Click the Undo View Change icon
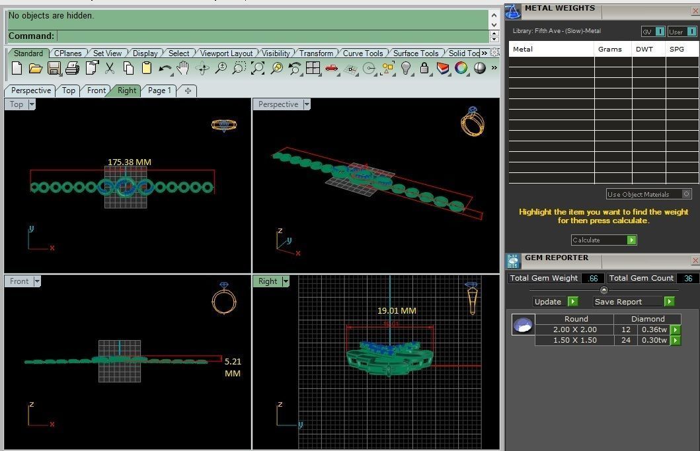This screenshot has width=700, height=451. point(295,68)
